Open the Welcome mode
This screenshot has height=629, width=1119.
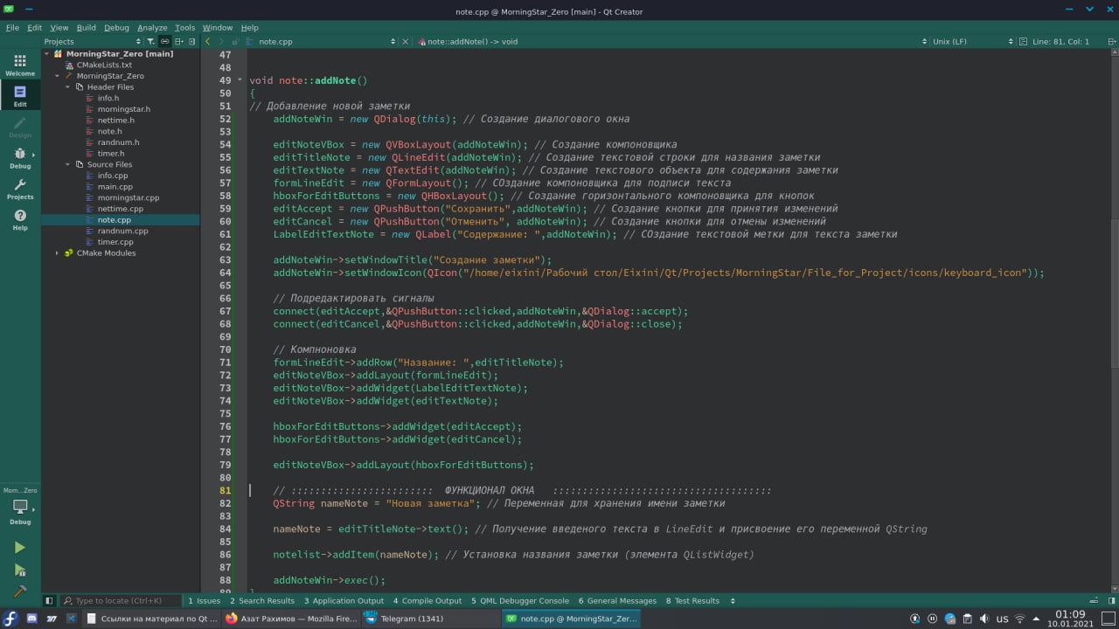pos(20,65)
